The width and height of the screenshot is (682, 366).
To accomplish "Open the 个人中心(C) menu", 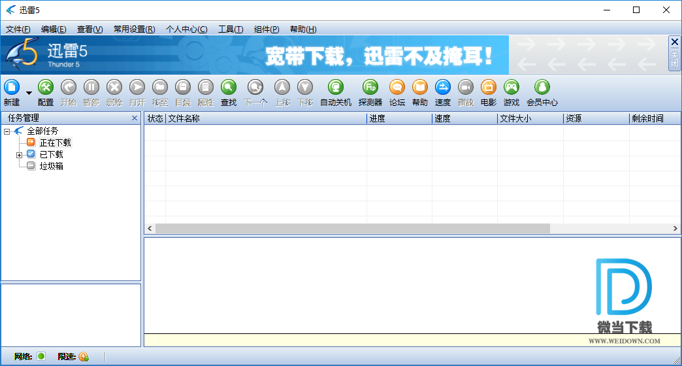I will point(187,29).
